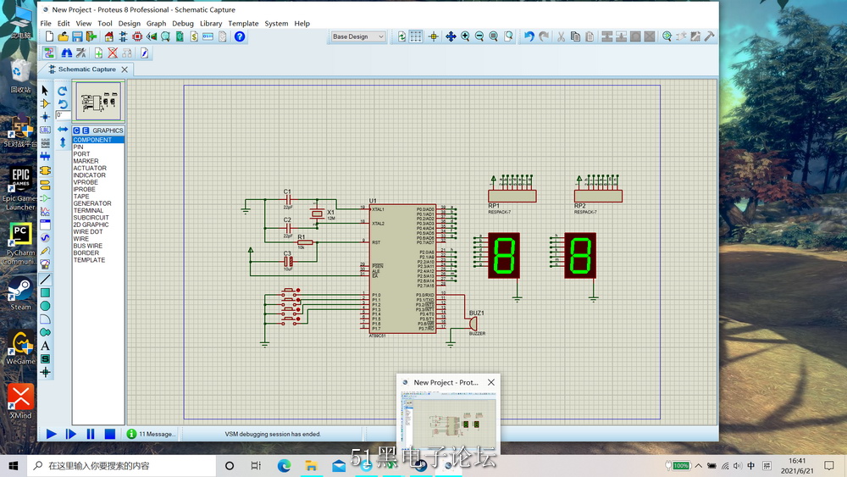Click the Zoom Out magnifier icon

coord(479,36)
